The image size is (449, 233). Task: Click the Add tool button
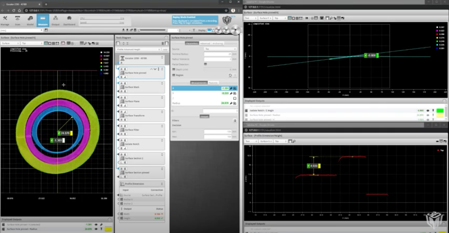pyautogui.click(x=165, y=49)
